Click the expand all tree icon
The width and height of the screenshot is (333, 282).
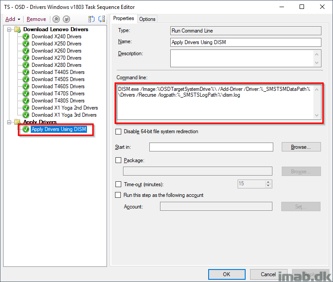(x=91, y=19)
